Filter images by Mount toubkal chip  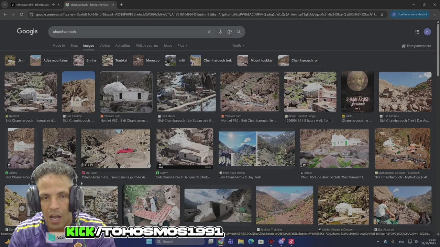pyautogui.click(x=256, y=60)
